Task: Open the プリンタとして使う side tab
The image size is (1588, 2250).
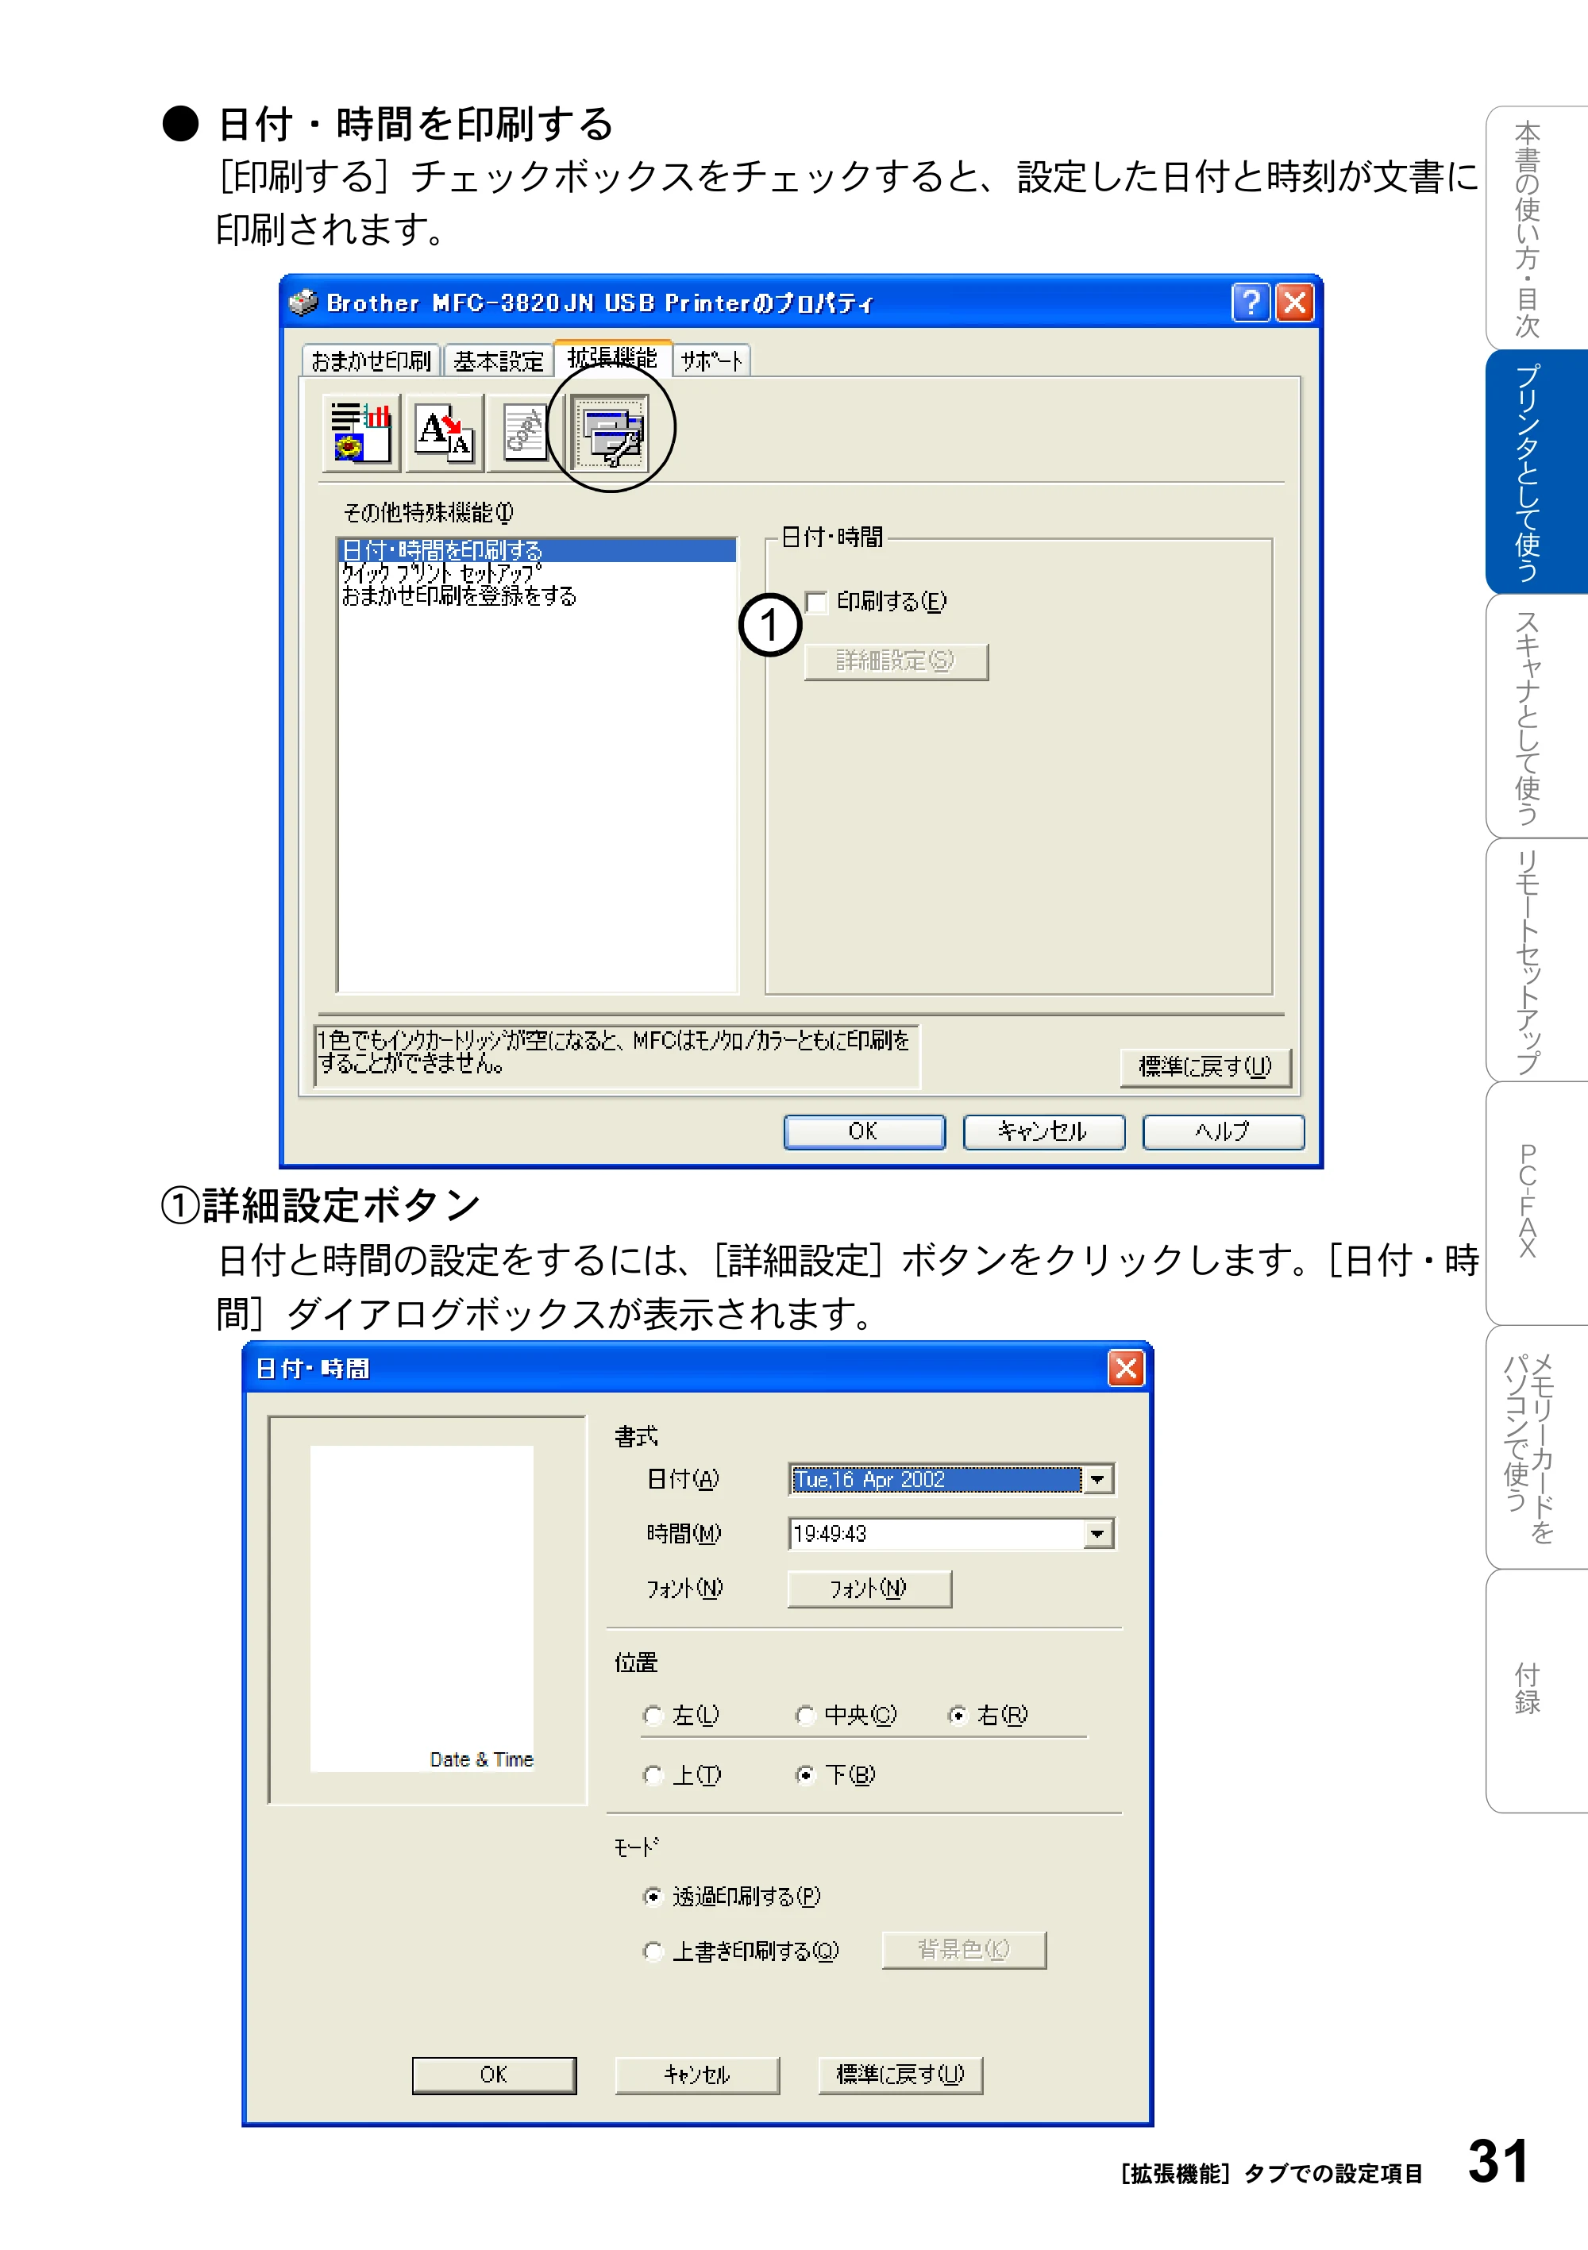Action: pyautogui.click(x=1536, y=472)
